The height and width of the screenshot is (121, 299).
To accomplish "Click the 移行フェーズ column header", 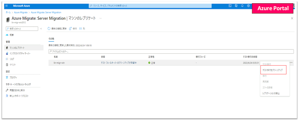I will click(x=200, y=57).
